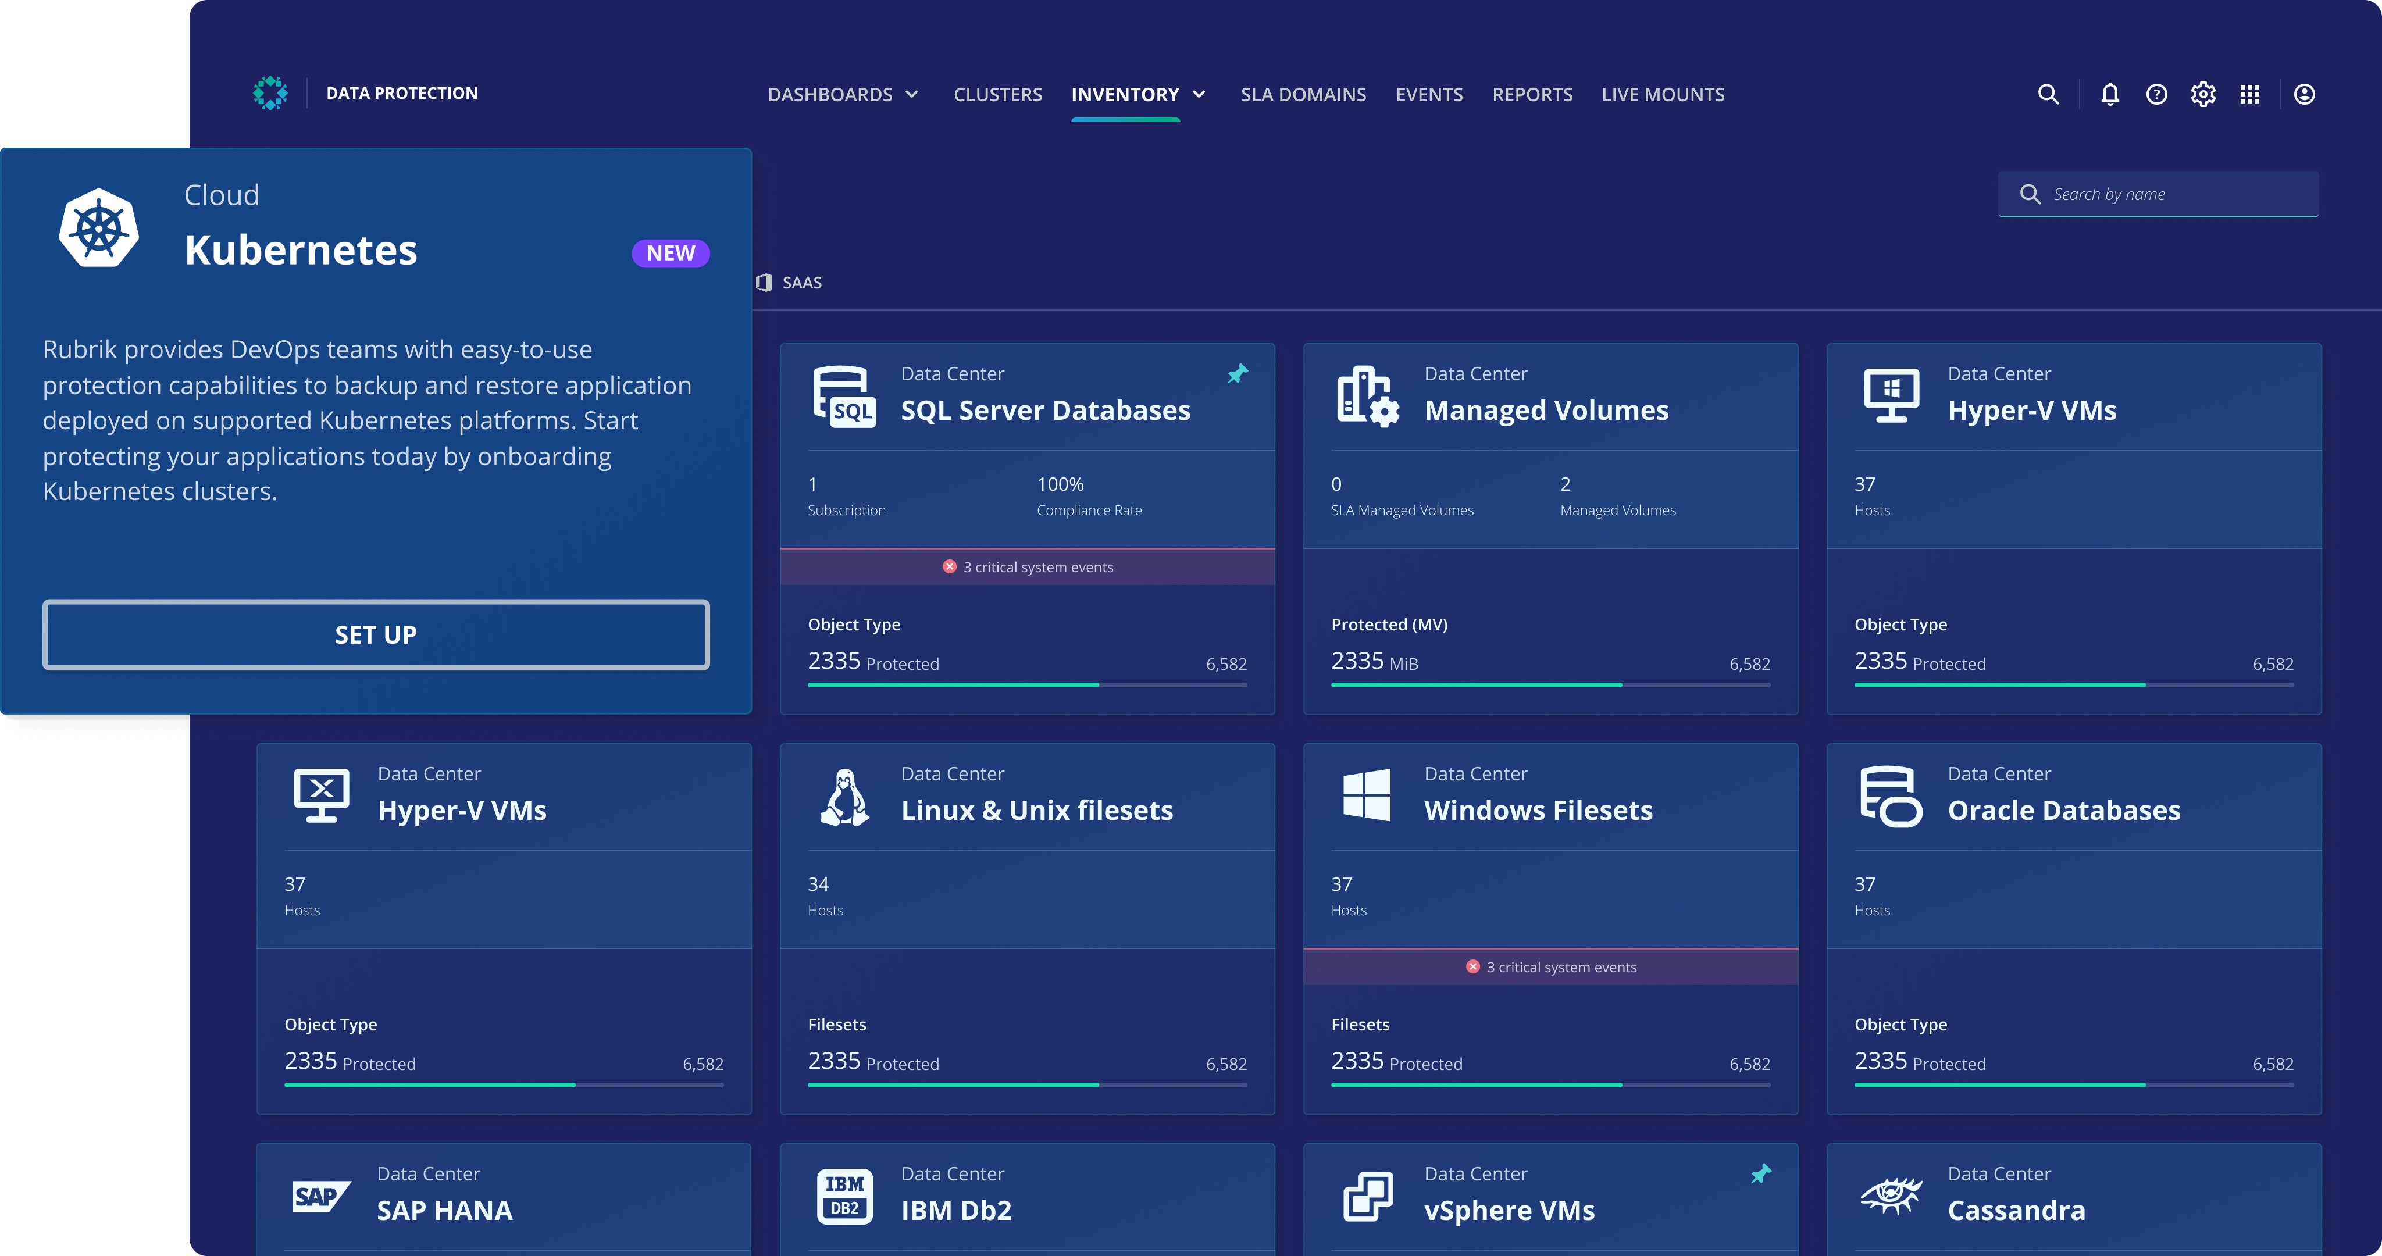This screenshot has height=1256, width=2382.
Task: Open the Live Mounts menu item
Action: click(x=1663, y=94)
